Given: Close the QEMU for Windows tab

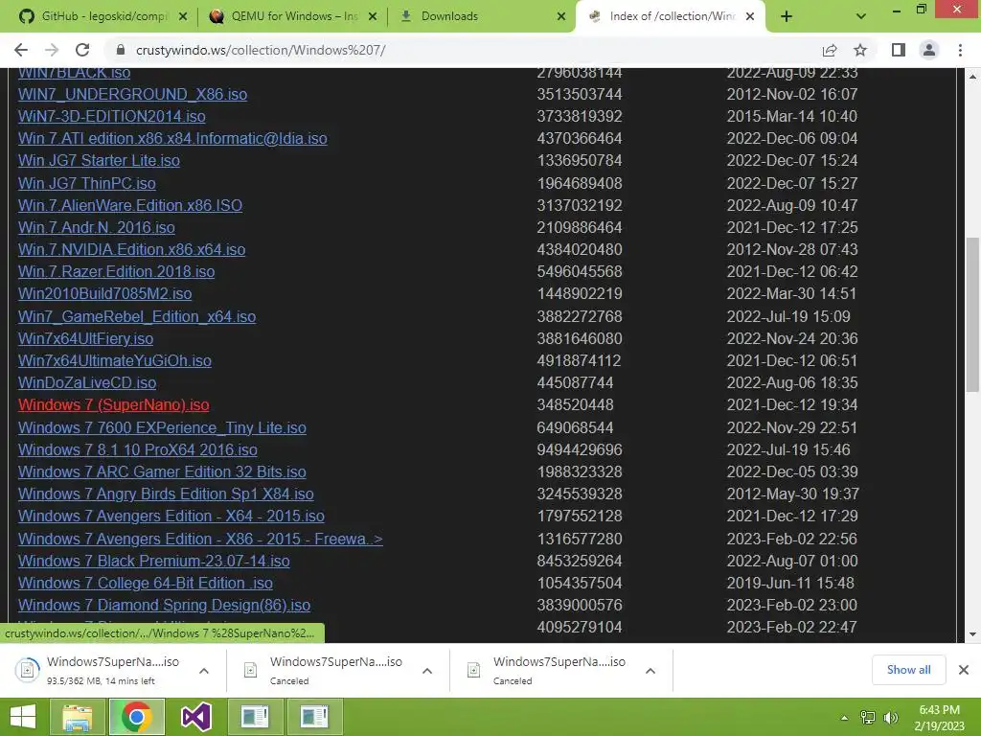Looking at the screenshot, I should pyautogui.click(x=373, y=16).
